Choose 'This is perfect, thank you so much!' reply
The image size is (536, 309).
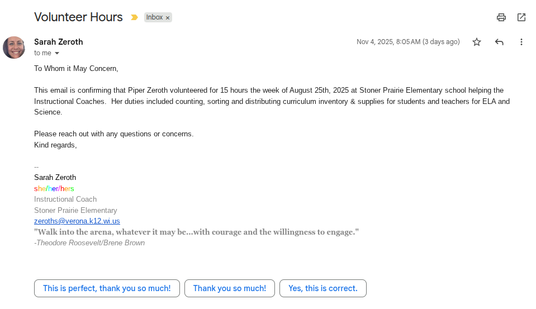point(107,288)
